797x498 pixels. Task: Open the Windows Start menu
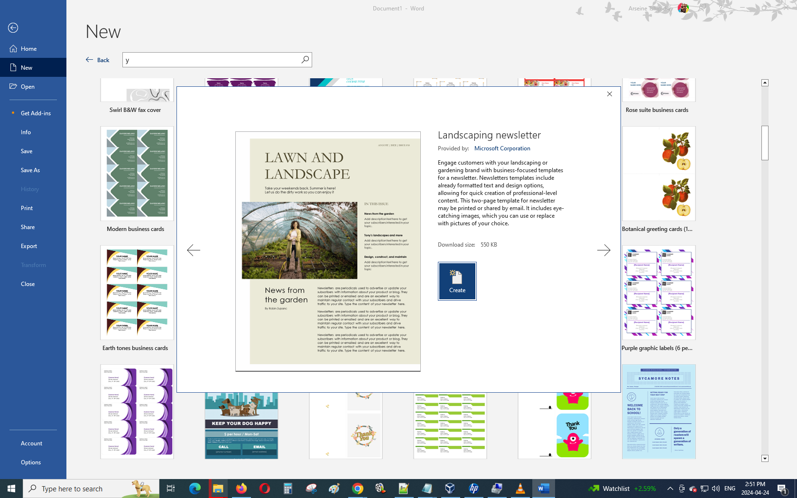point(11,489)
